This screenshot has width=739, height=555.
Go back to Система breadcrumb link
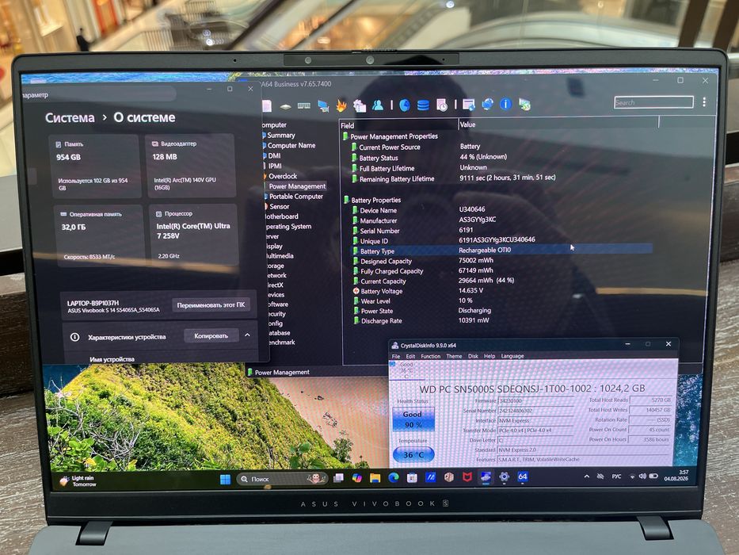tap(70, 118)
